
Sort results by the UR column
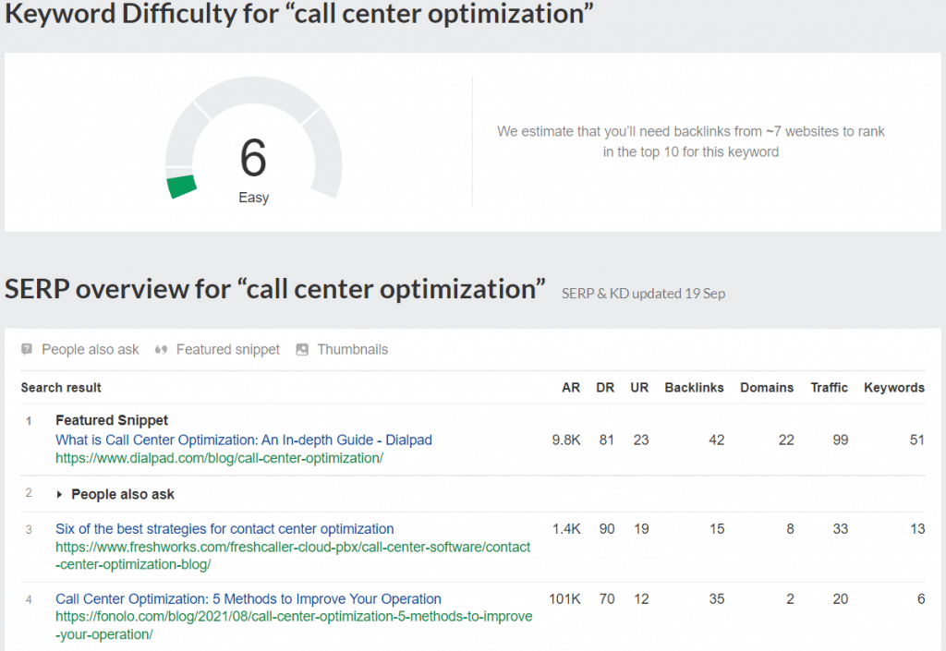click(639, 387)
